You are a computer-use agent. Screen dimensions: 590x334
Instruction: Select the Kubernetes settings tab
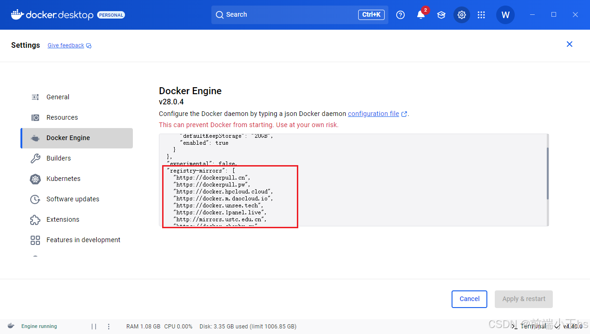[x=77, y=179]
